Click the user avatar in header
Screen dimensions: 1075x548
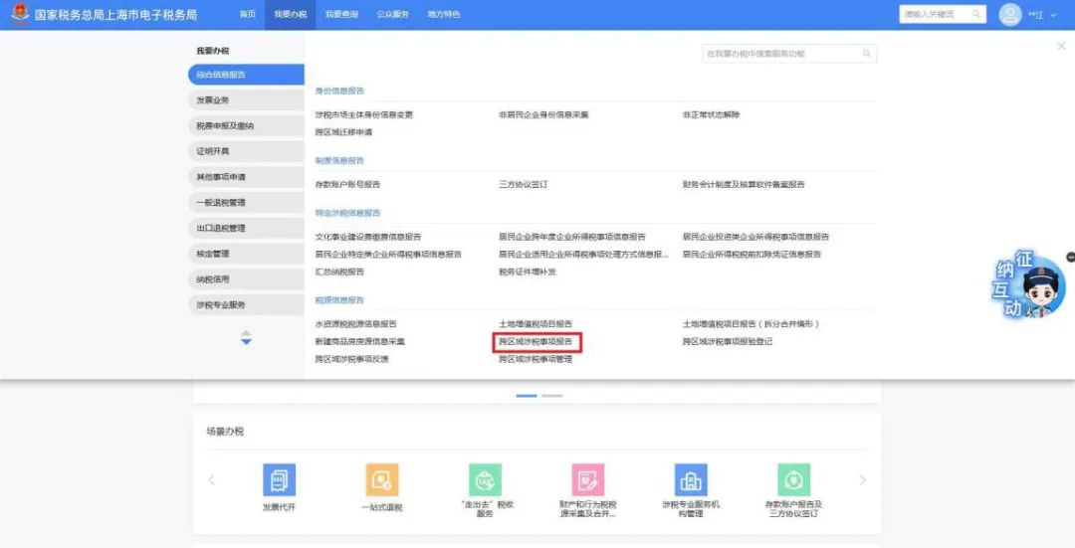(1010, 14)
